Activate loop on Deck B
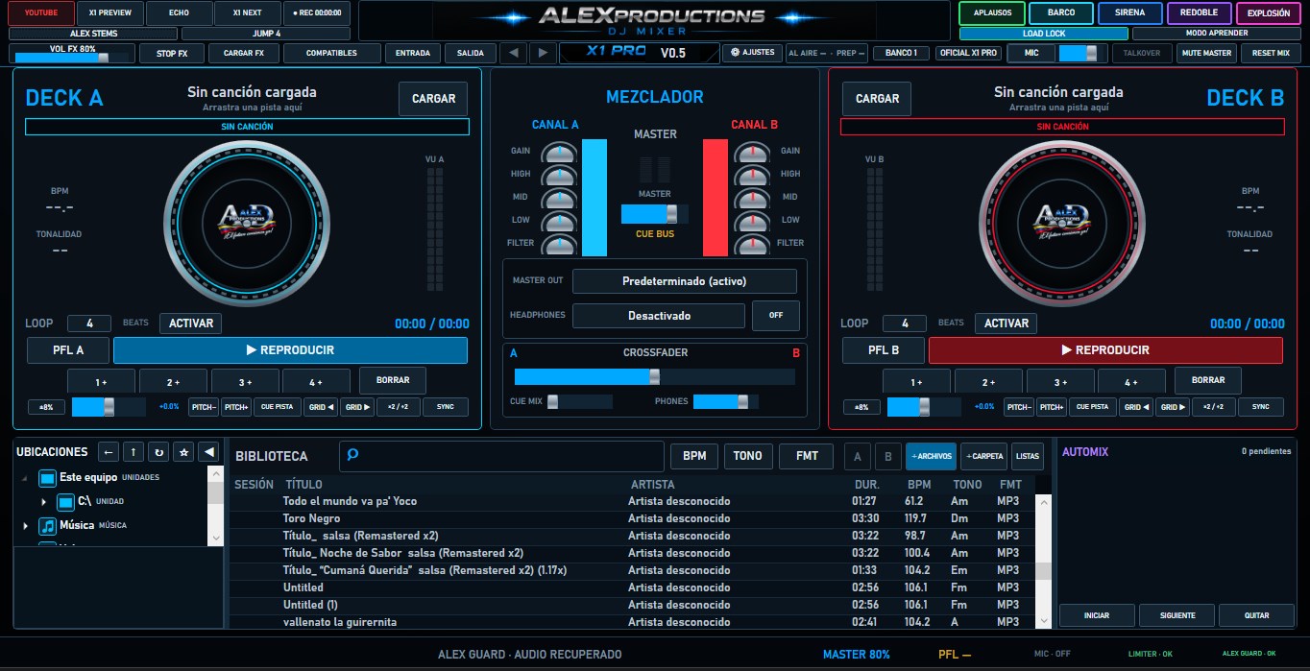The height and width of the screenshot is (671, 1310). pos(1006,324)
